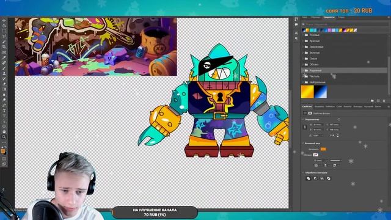Expand the Серые gradient folder
The height and width of the screenshot is (220, 391).
(x=303, y=59)
